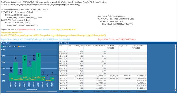Click the Total row label
Viewport: 178px width, 95px height.
[61, 91]
